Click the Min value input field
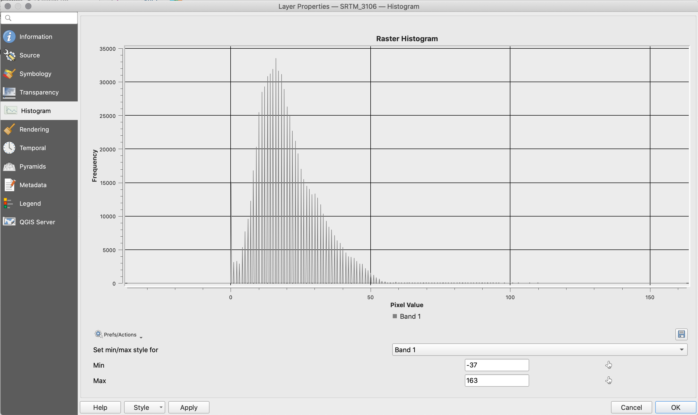The image size is (698, 415). (x=496, y=365)
